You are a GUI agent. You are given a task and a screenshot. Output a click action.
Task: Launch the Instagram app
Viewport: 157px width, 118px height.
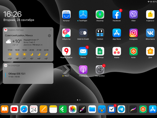click(x=133, y=33)
